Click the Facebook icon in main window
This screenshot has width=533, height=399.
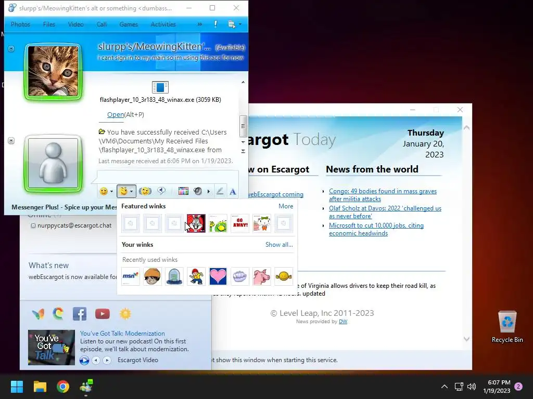tap(80, 314)
